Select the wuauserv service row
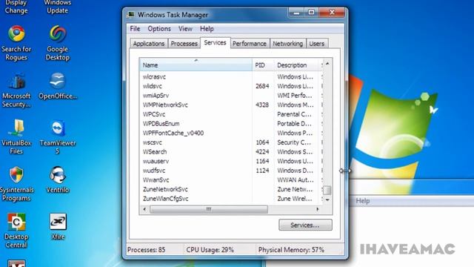474x267 pixels. coord(231,161)
